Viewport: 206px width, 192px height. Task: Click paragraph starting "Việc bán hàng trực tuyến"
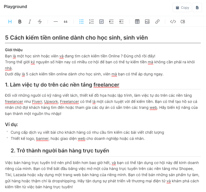click(x=102, y=175)
